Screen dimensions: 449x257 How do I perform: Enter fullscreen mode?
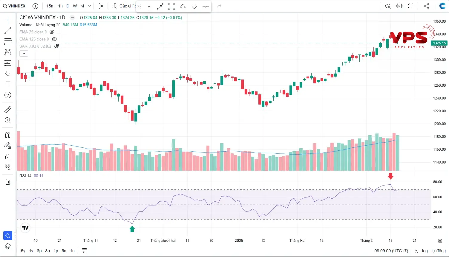(411, 6)
